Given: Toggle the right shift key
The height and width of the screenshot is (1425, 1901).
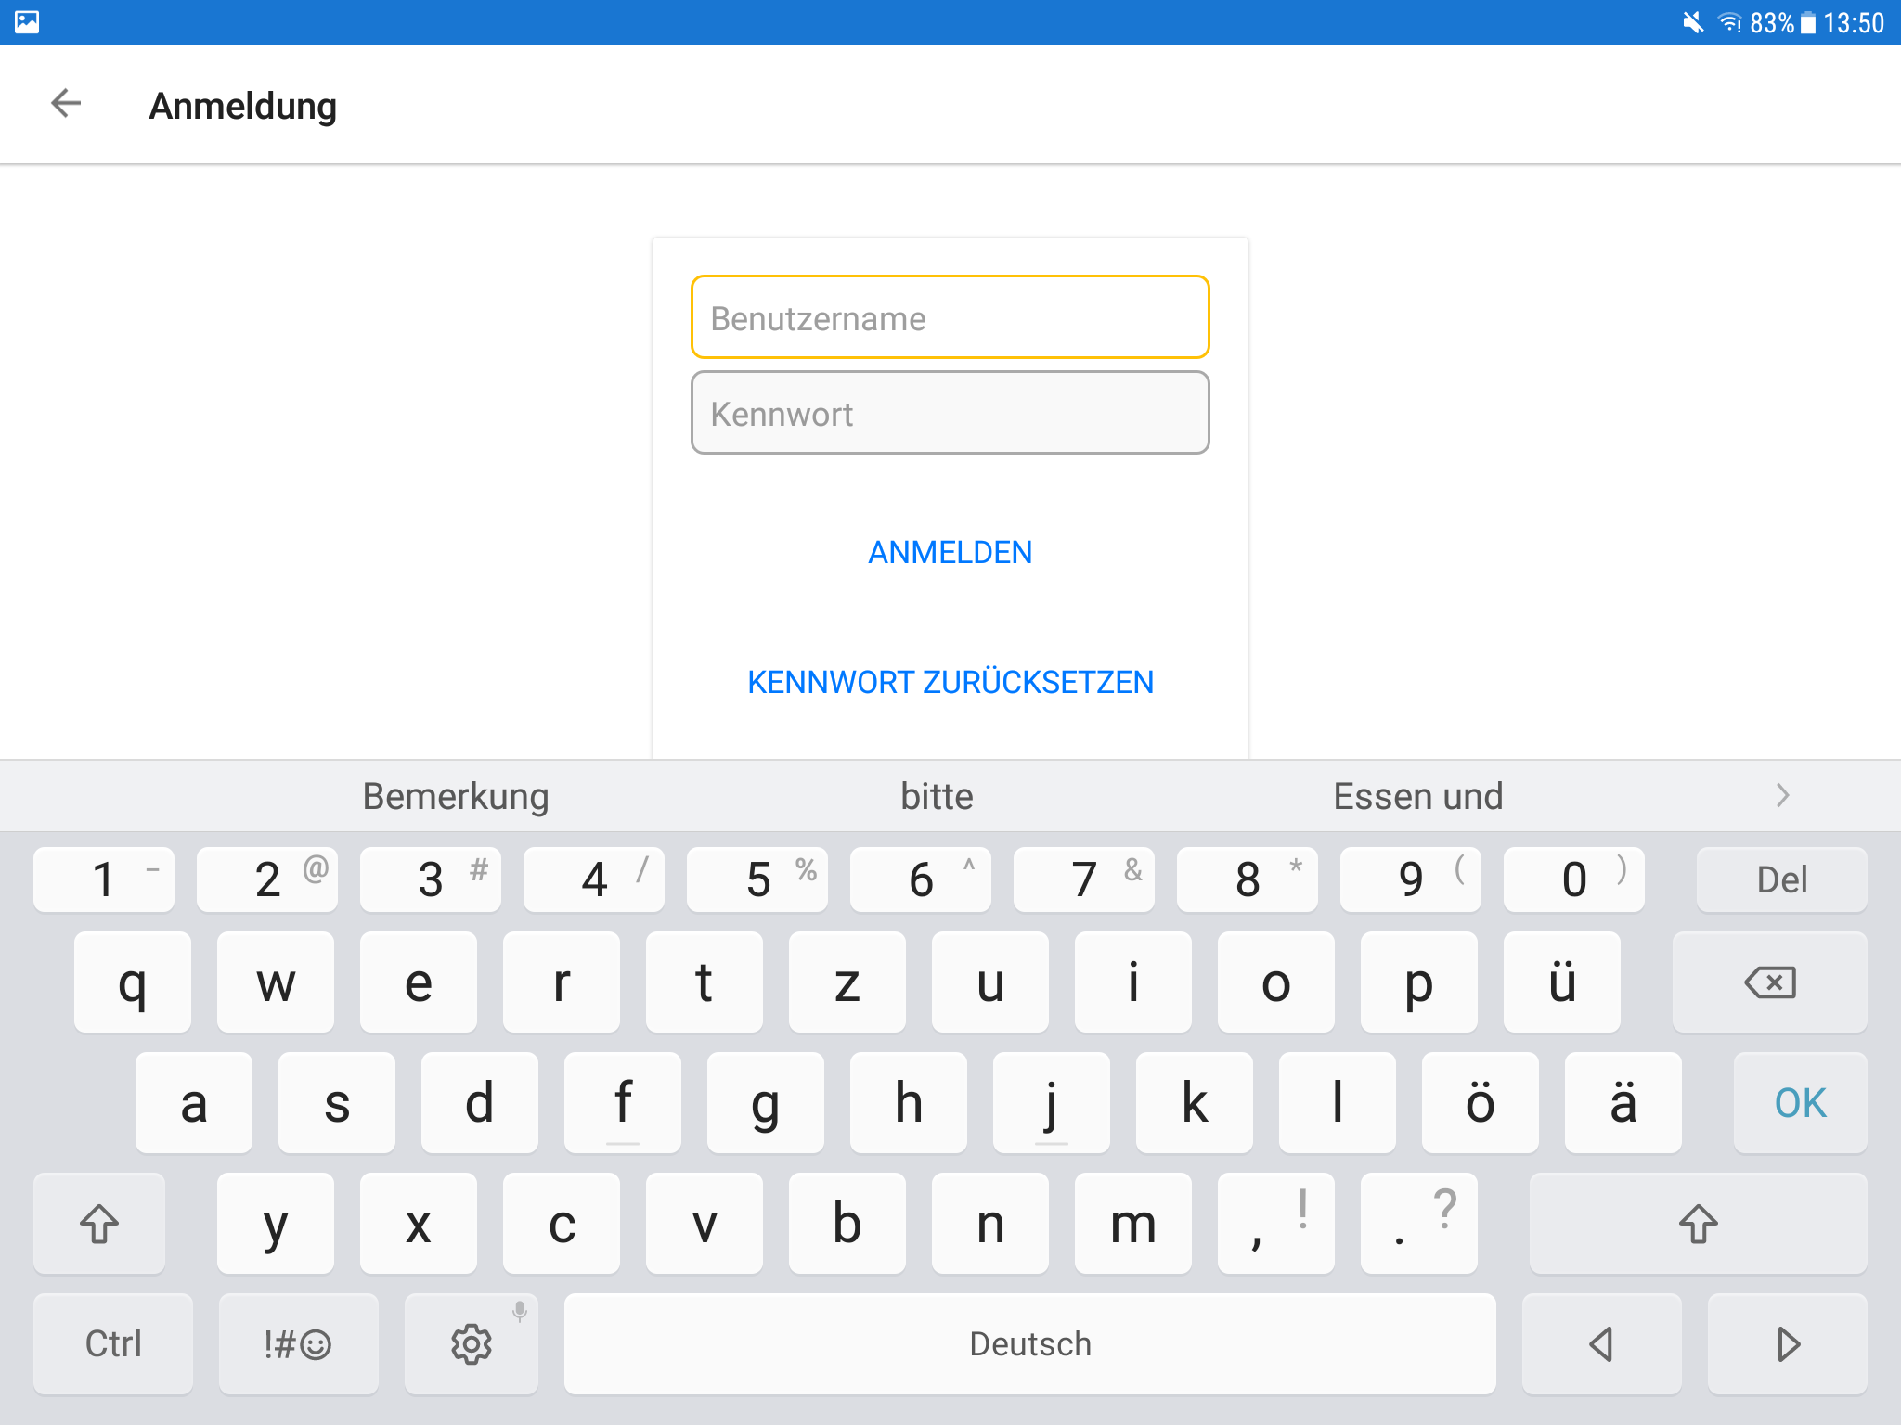Looking at the screenshot, I should [1698, 1224].
